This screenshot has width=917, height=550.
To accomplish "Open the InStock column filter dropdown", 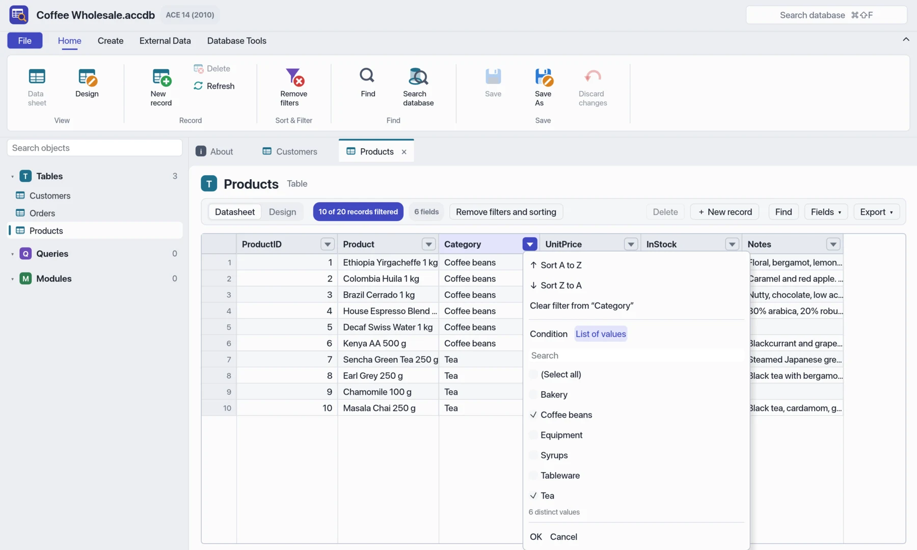I will [732, 244].
